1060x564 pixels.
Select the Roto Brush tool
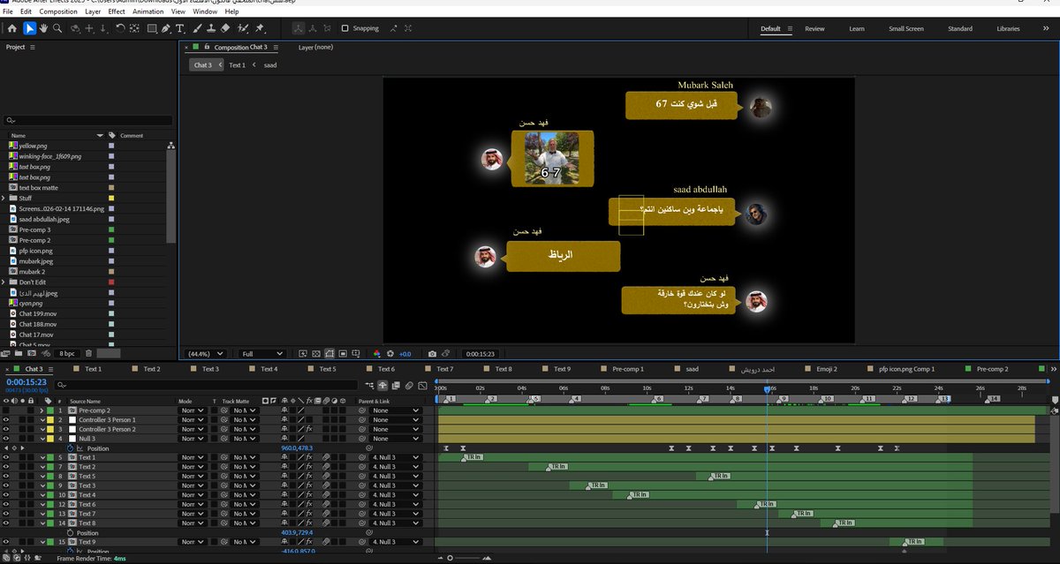(x=243, y=28)
